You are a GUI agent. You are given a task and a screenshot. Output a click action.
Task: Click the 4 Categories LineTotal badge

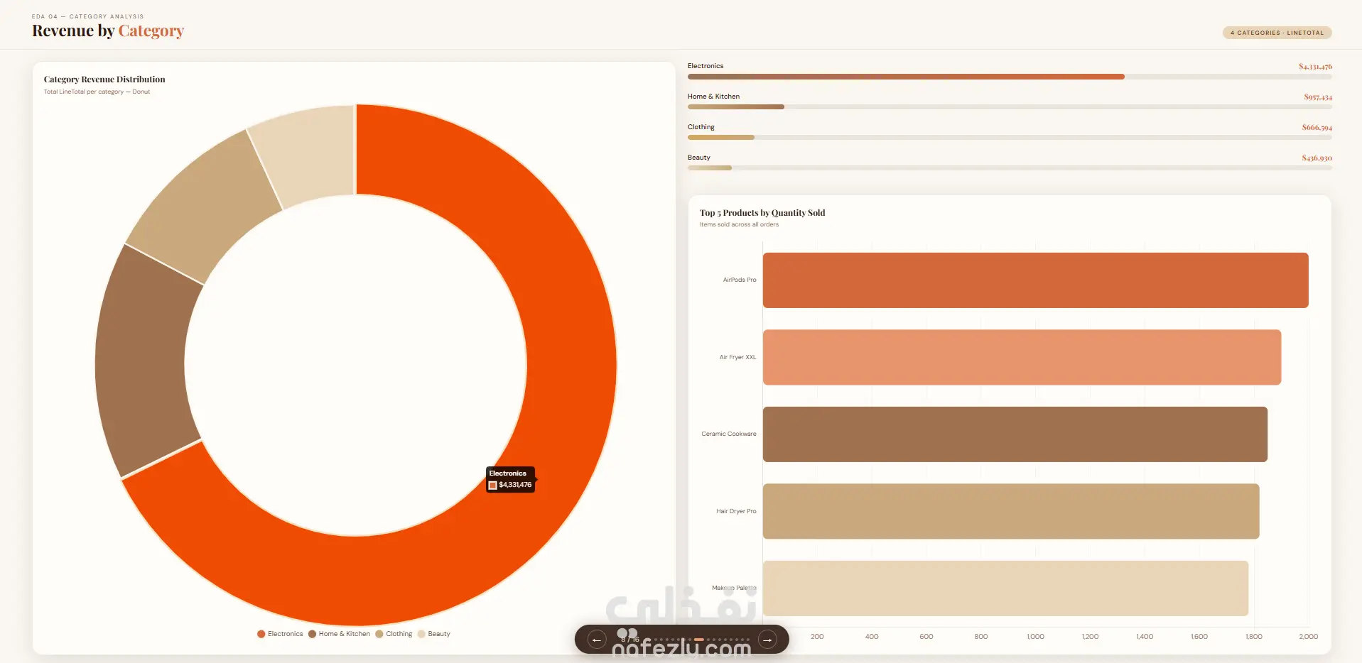pyautogui.click(x=1277, y=33)
